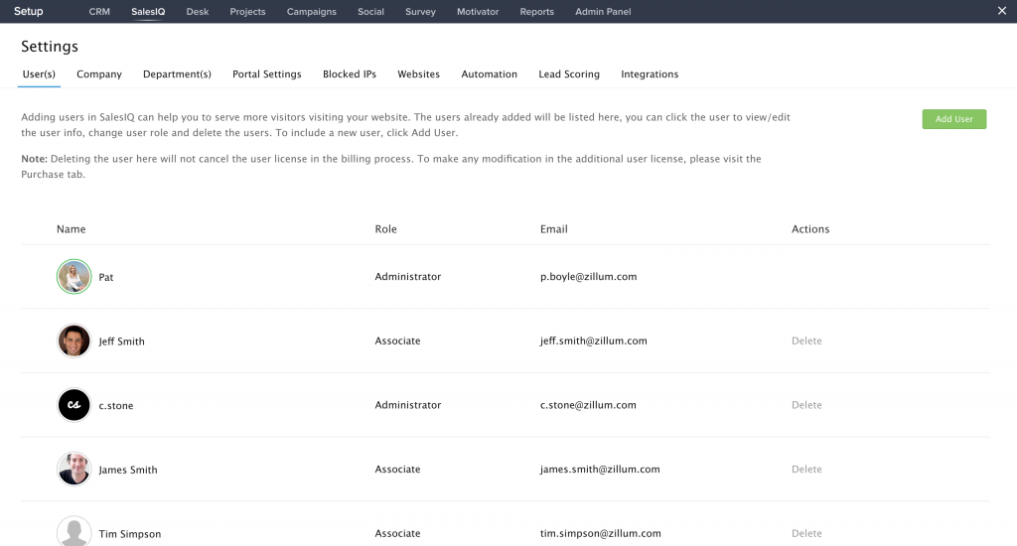1017x546 pixels.
Task: Delete the Jeff Smith user
Action: (x=806, y=341)
